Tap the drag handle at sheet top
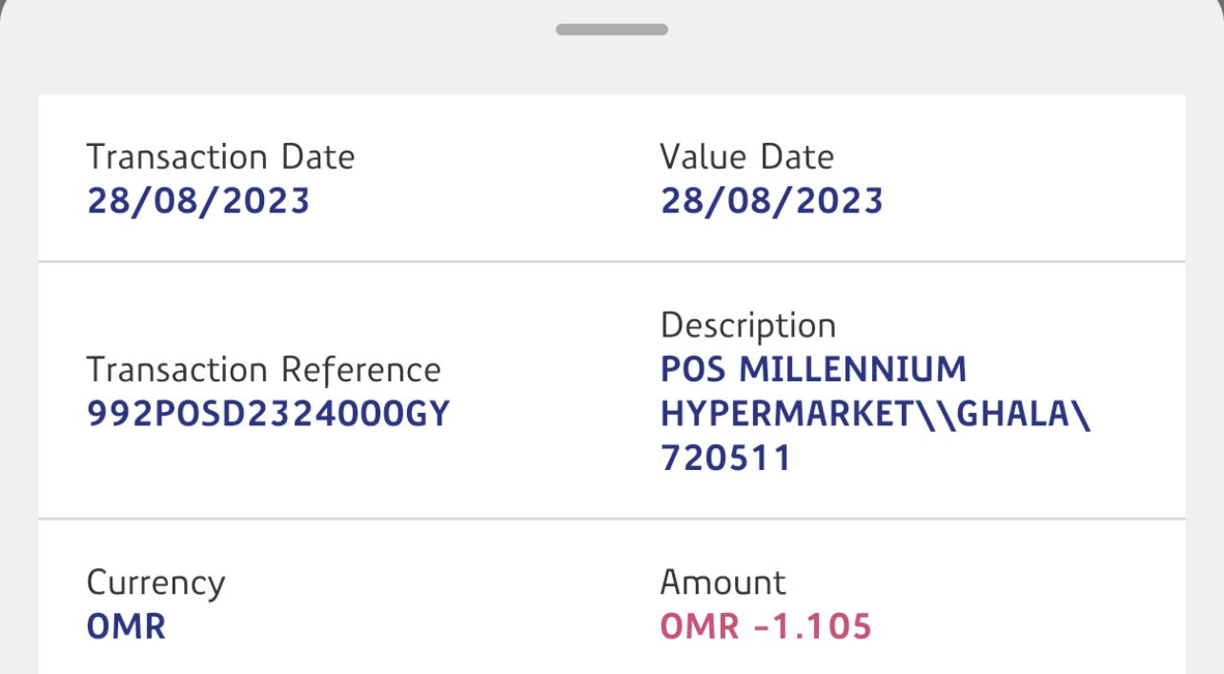Screen dimensions: 1224x674 tap(612, 30)
